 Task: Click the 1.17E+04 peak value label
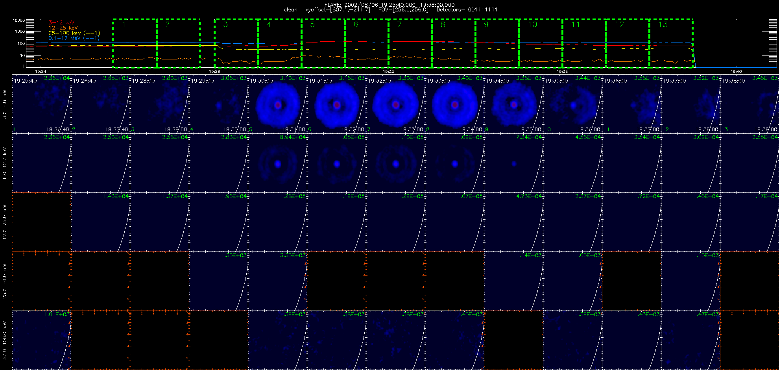point(765,196)
